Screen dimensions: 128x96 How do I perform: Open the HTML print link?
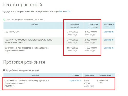point(68,12)
